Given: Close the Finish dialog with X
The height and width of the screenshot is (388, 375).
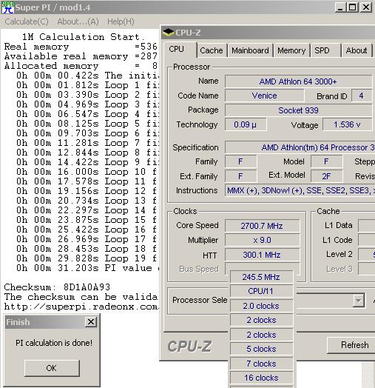Looking at the screenshot, I should pos(91,321).
